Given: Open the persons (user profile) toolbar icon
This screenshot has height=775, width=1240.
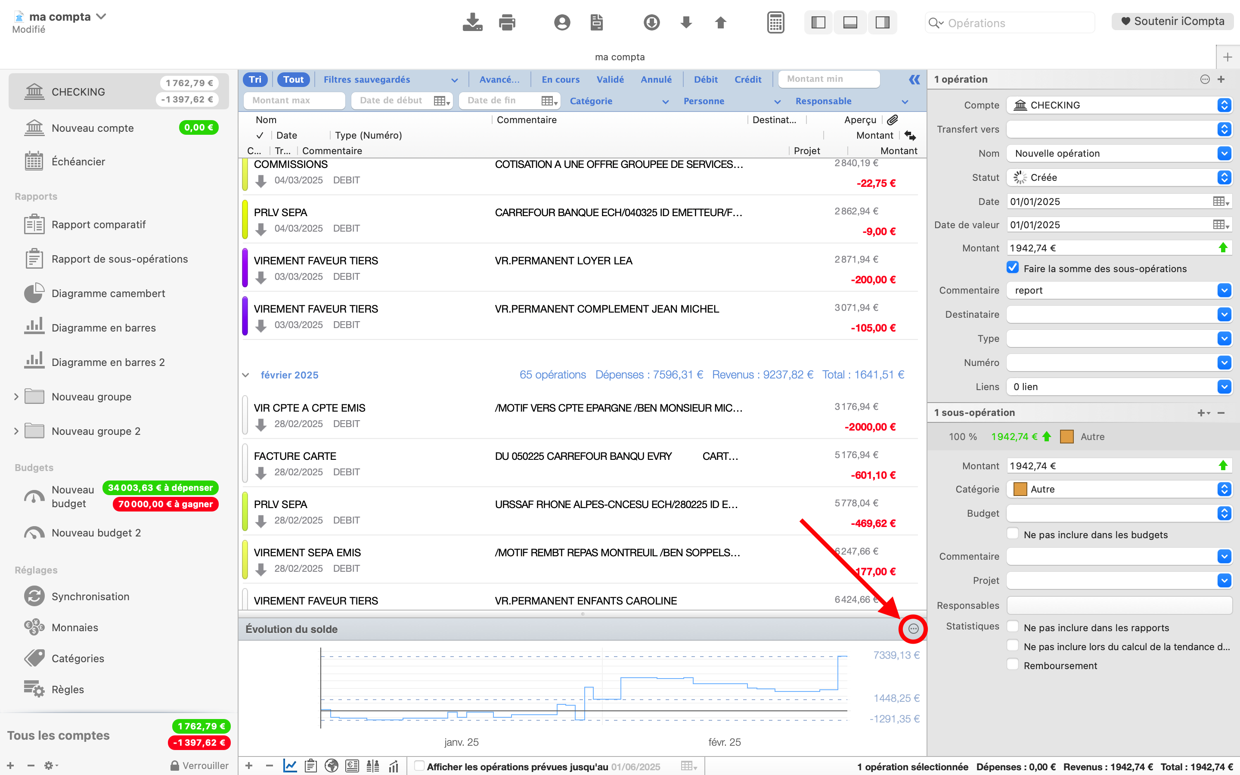Looking at the screenshot, I should (562, 22).
